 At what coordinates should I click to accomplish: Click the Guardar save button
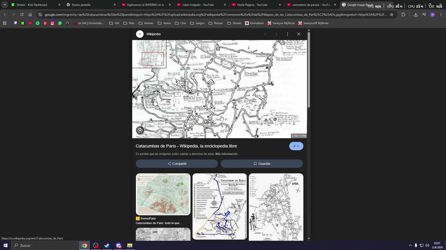262,164
